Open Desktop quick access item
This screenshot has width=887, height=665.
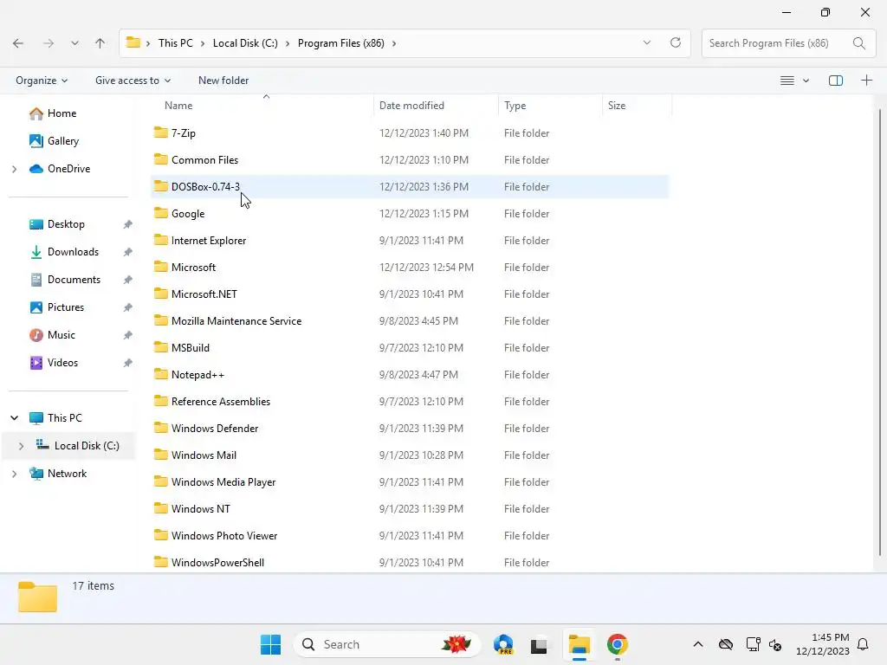pyautogui.click(x=57, y=224)
